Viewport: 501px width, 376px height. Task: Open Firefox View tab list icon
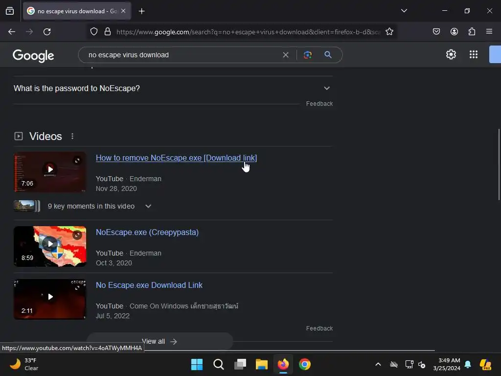point(10,11)
